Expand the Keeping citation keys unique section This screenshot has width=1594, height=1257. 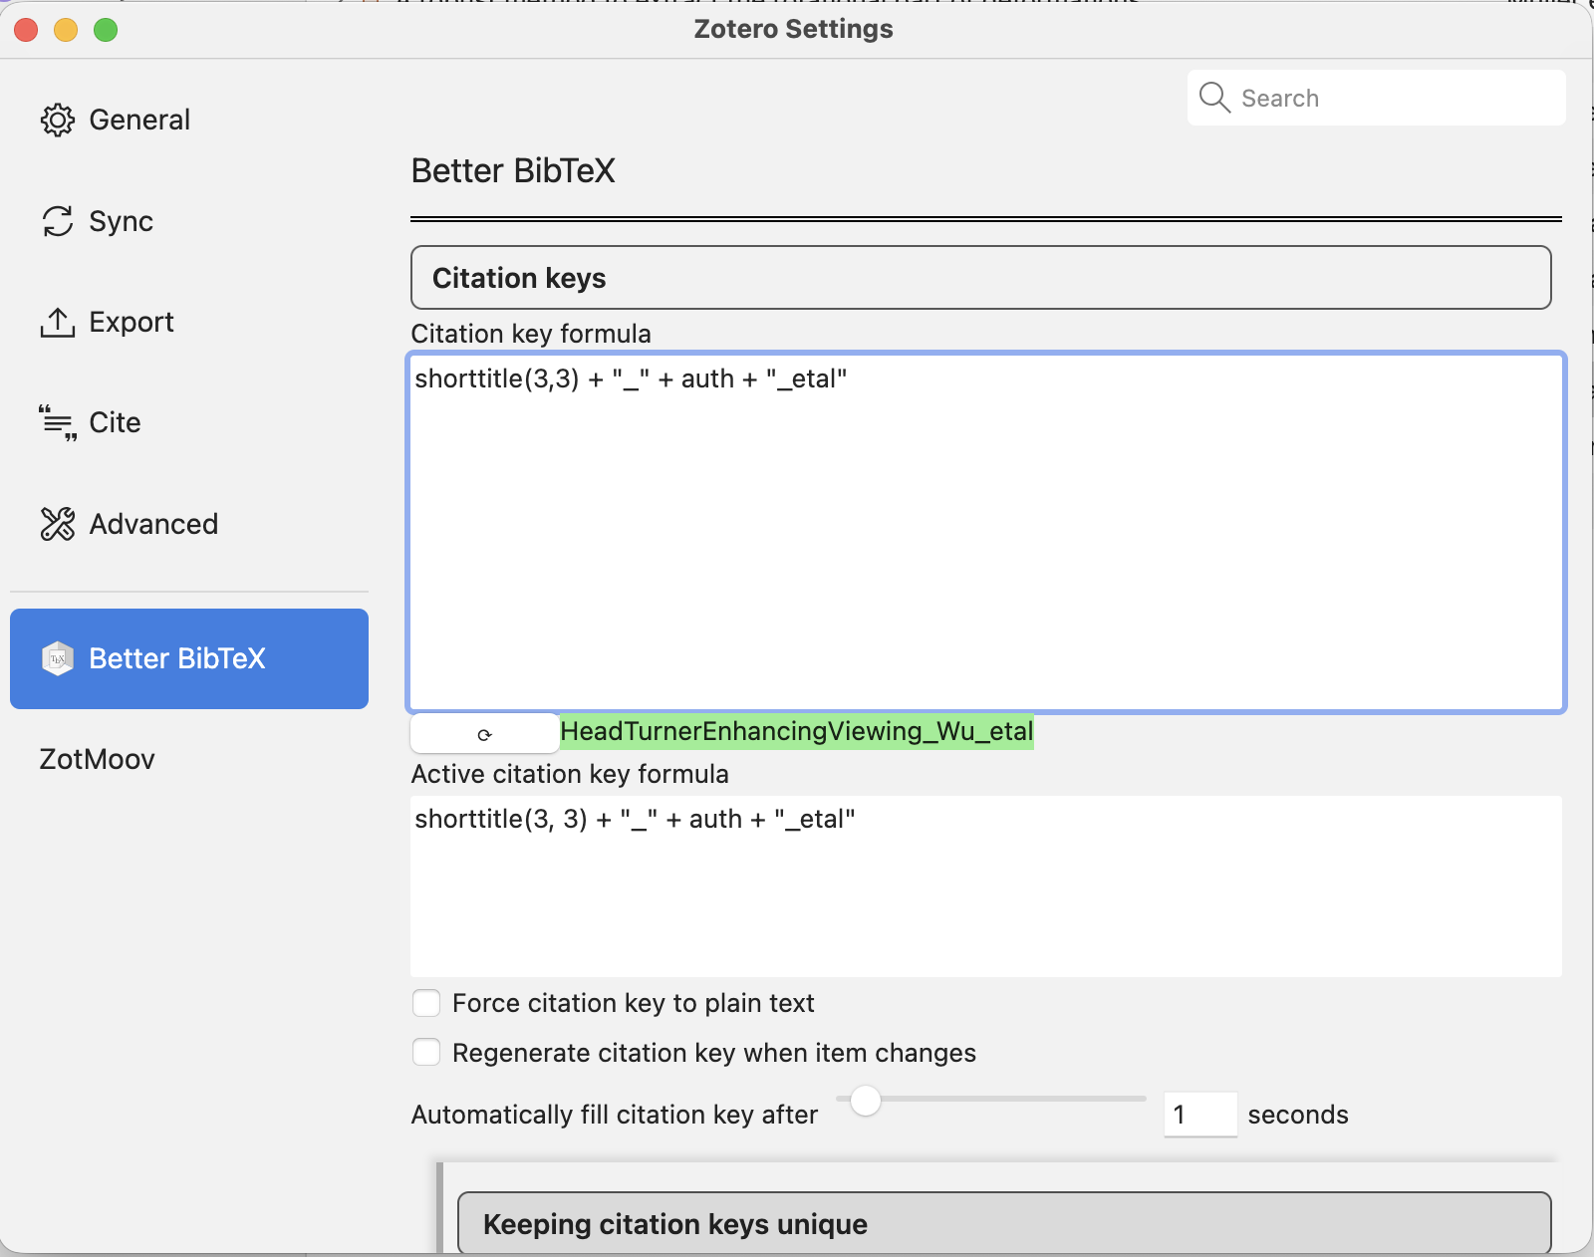click(1004, 1223)
